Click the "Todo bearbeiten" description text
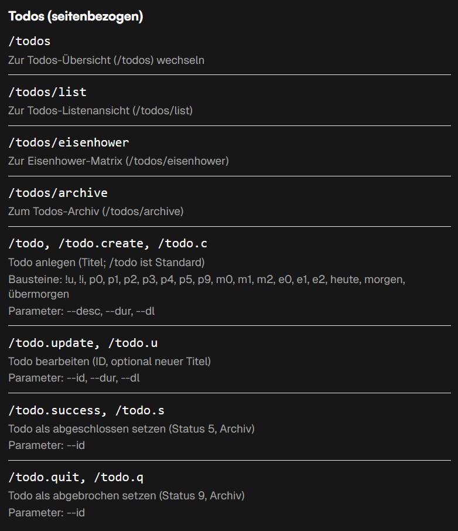Viewport: 458px width, 531px height. [109, 361]
